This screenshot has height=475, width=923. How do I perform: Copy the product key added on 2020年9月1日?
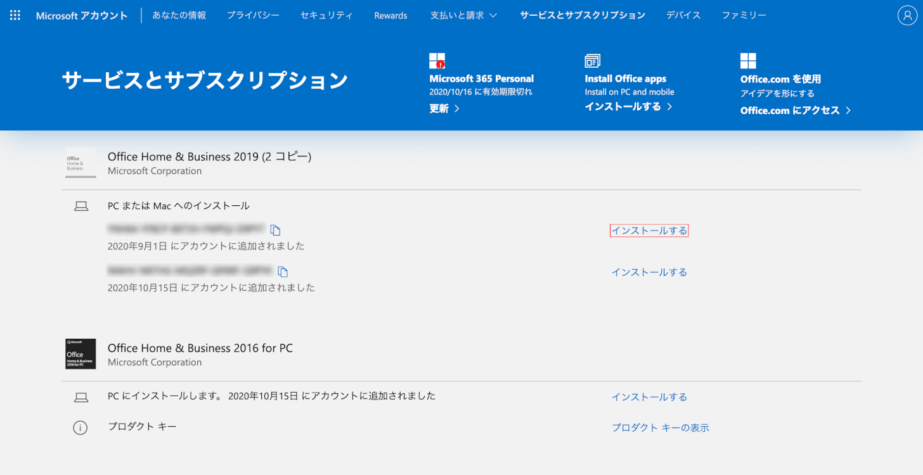[x=275, y=231]
